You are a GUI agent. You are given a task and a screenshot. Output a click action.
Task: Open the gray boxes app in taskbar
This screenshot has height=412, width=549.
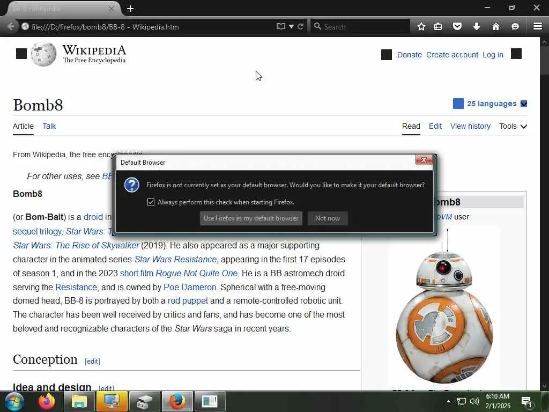coord(145,401)
